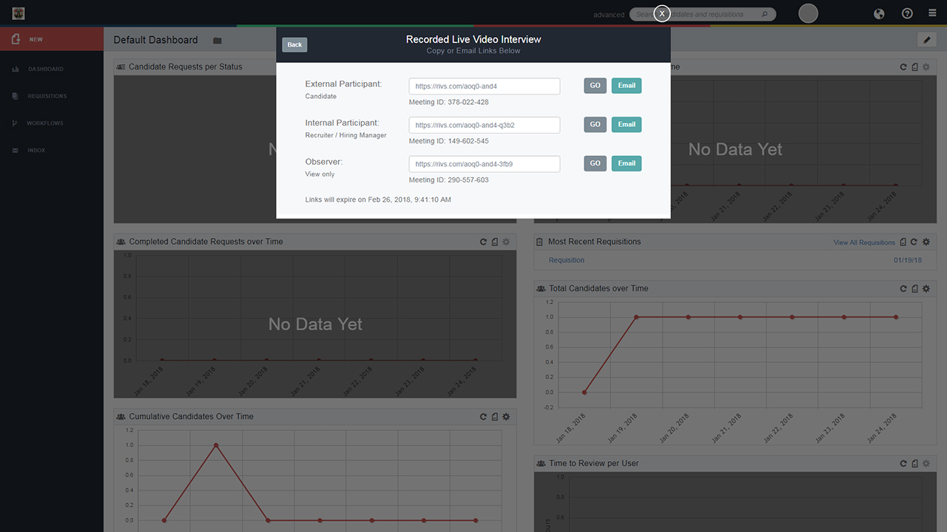This screenshot has width=947, height=532.
Task: Open settings gear of Total Candidates panel
Action: 926,289
